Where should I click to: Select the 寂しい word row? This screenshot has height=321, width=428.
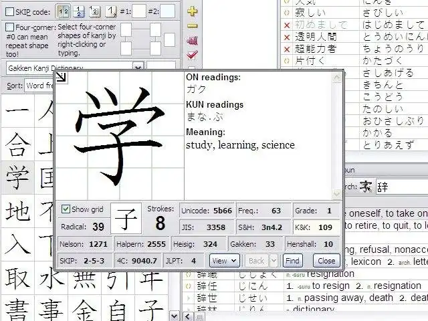tap(354, 13)
